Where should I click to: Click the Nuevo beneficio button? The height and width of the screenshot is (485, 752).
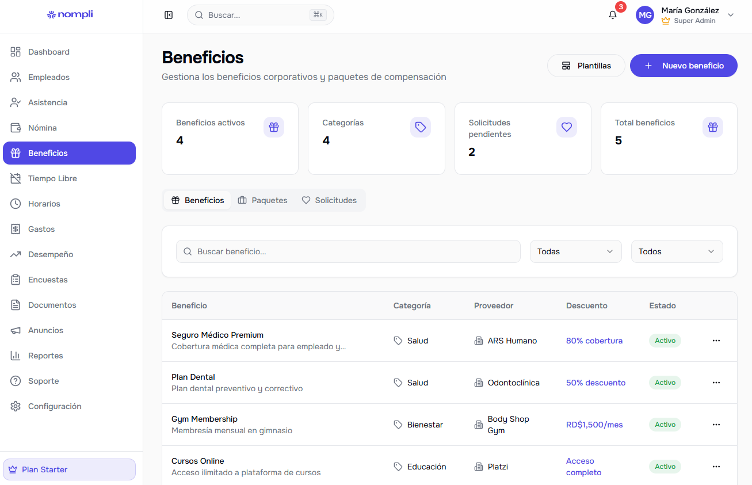[684, 66]
